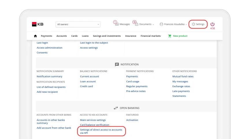Click Add account from other bank
The height and width of the screenshot is (139, 250).
tap(54, 128)
